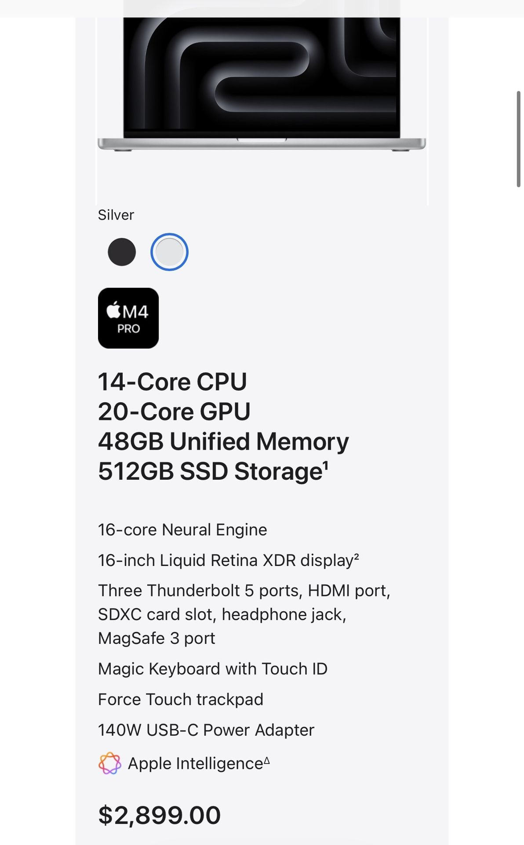Click the page scrollbar thumb
This screenshot has height=845, width=524.
coord(519,139)
